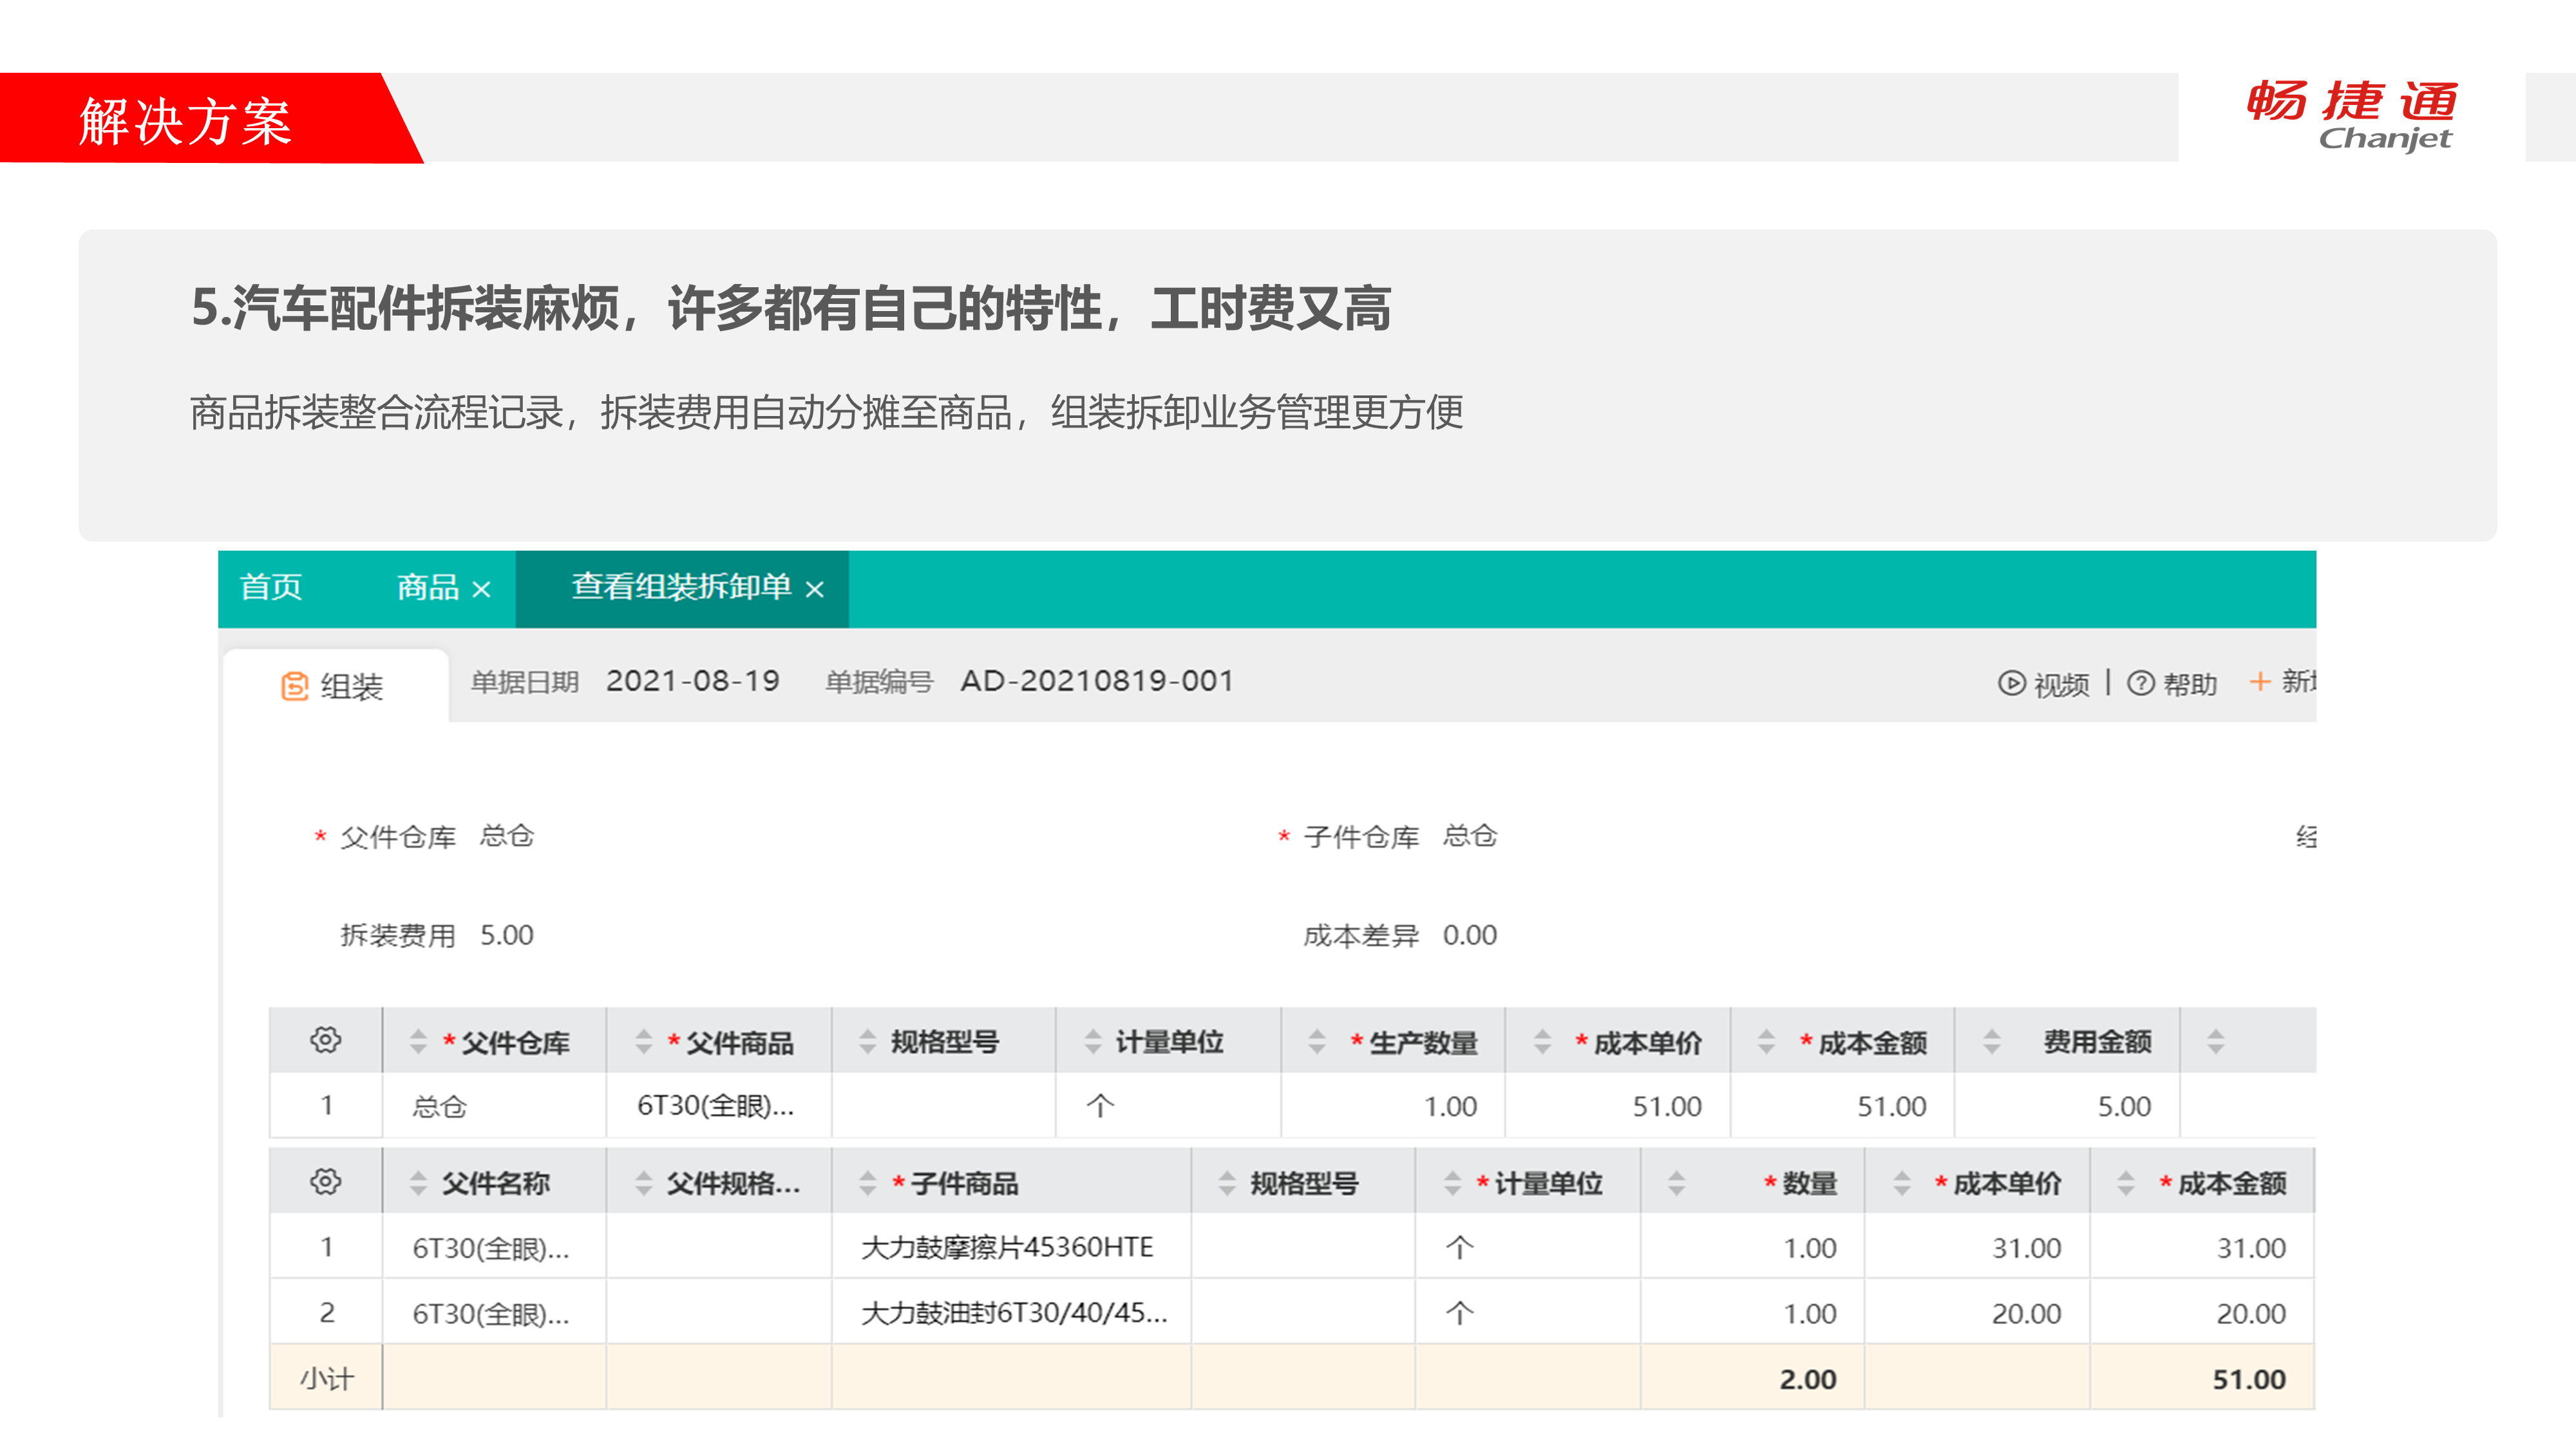Image resolution: width=2576 pixels, height=1449 pixels.
Task: Close the 查看组装拆卸单 tab
Action: pyautogui.click(x=815, y=589)
